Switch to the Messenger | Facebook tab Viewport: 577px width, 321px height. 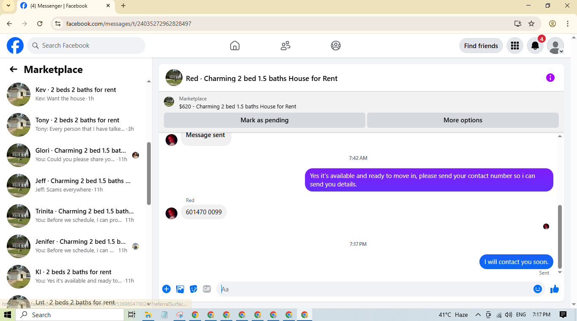65,6
